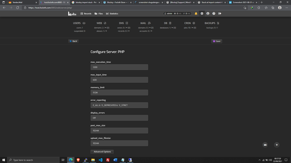Switch to Stuck at import content tab

(212, 2)
